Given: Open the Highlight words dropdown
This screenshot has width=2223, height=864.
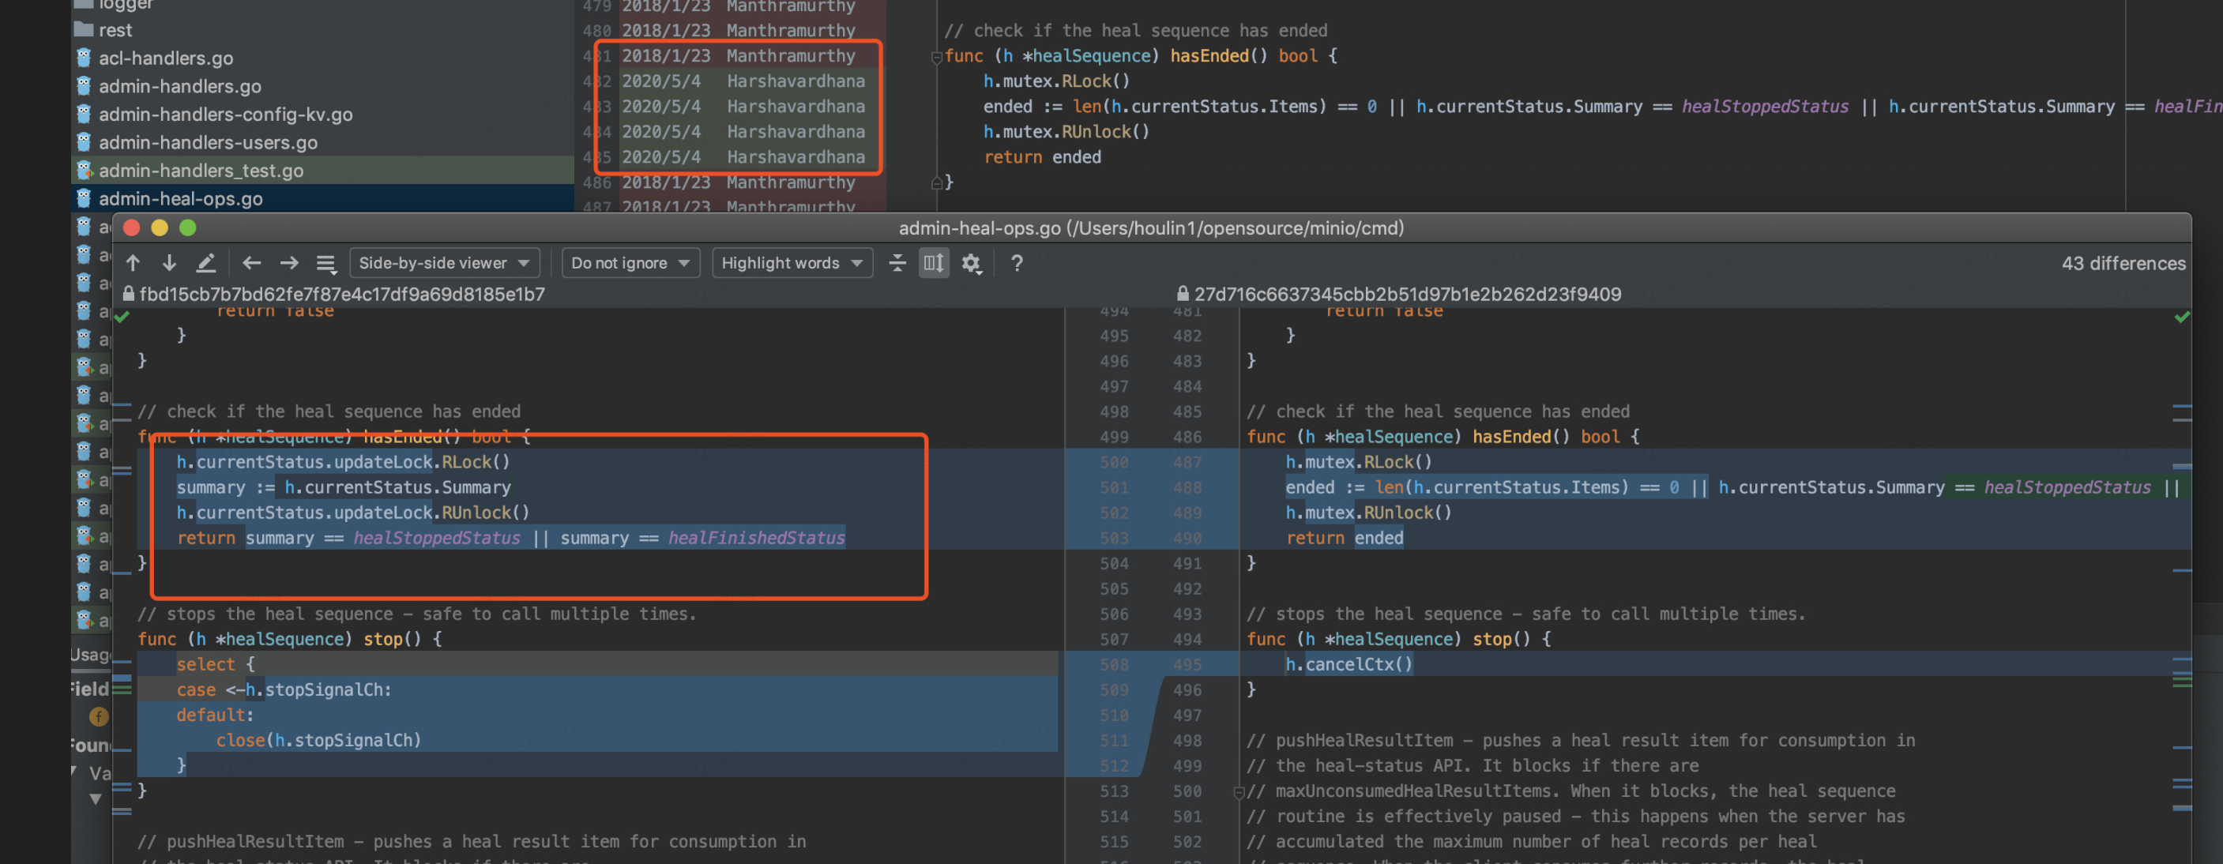Looking at the screenshot, I should click(x=792, y=263).
